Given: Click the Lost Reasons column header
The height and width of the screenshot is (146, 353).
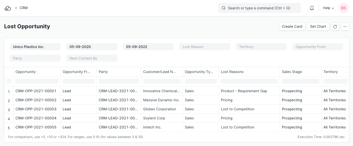Looking at the screenshot, I should point(232,72).
